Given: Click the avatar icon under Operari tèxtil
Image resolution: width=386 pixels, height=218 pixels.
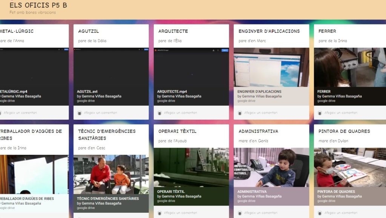Looking at the screenshot, I should [160, 213].
